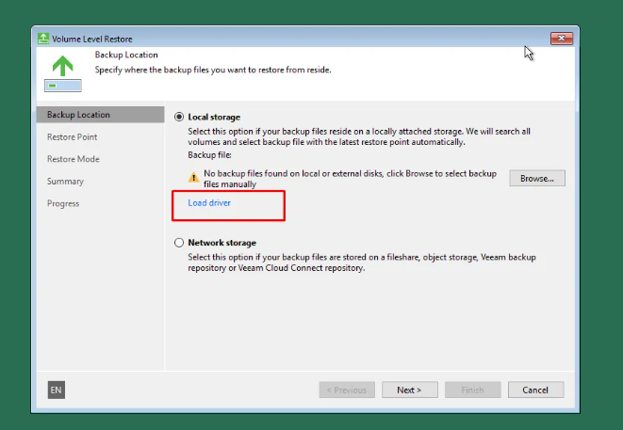
Task: Cancel the restore wizard
Action: tap(535, 390)
